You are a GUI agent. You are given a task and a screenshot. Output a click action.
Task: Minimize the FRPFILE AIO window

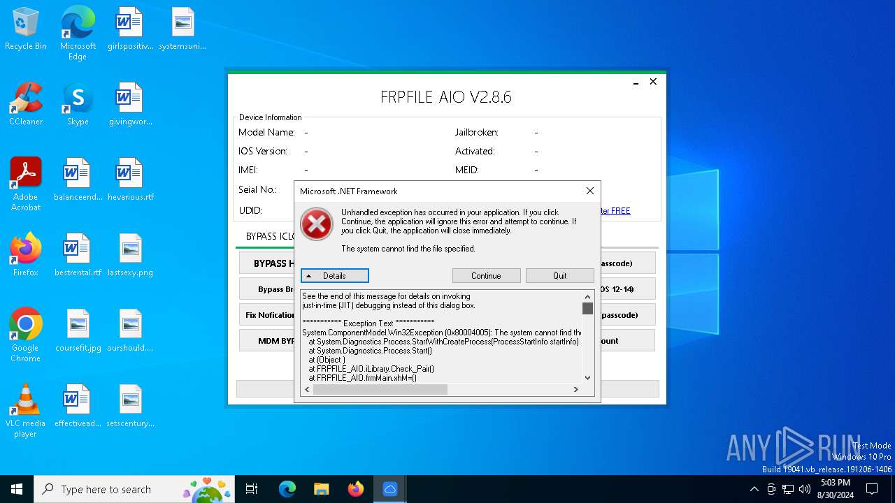[x=636, y=82]
